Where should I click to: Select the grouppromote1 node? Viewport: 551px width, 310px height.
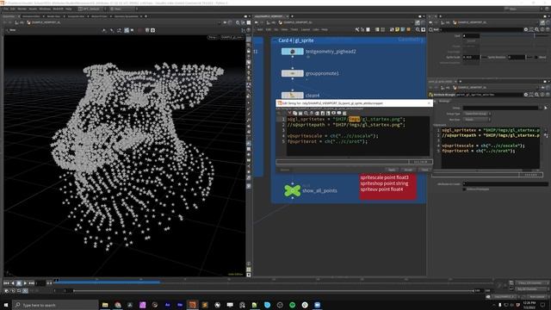click(293, 73)
